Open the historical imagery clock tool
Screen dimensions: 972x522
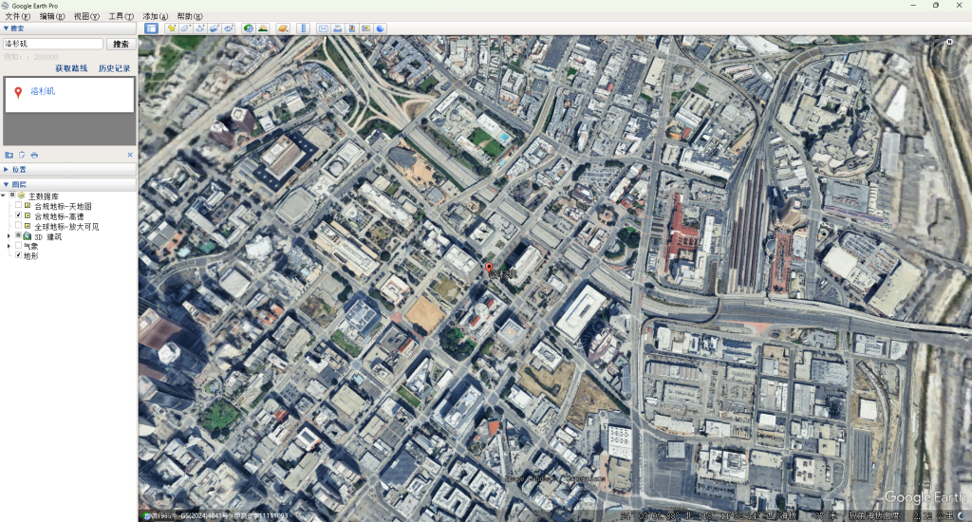[x=249, y=28]
